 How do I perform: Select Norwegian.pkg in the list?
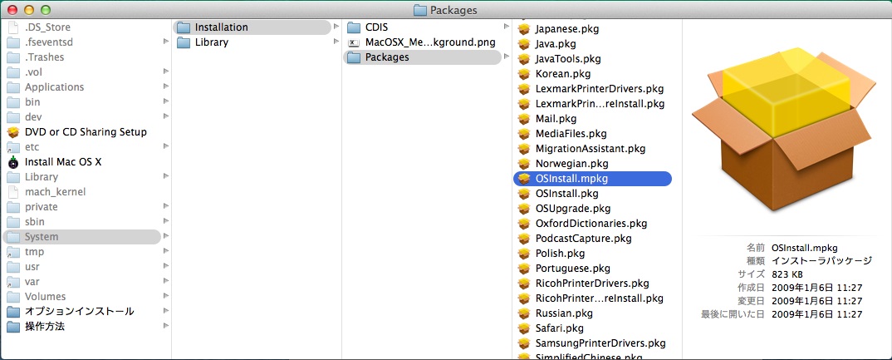[571, 164]
